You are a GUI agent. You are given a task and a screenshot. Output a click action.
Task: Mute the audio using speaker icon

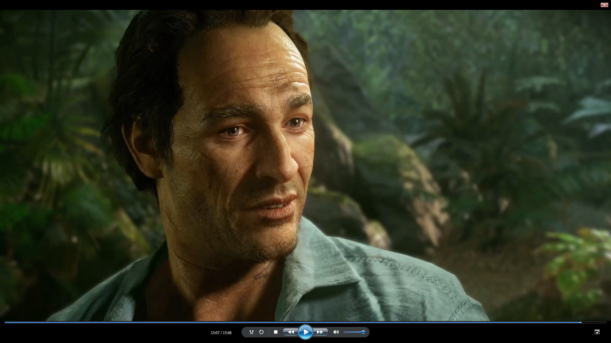click(336, 332)
